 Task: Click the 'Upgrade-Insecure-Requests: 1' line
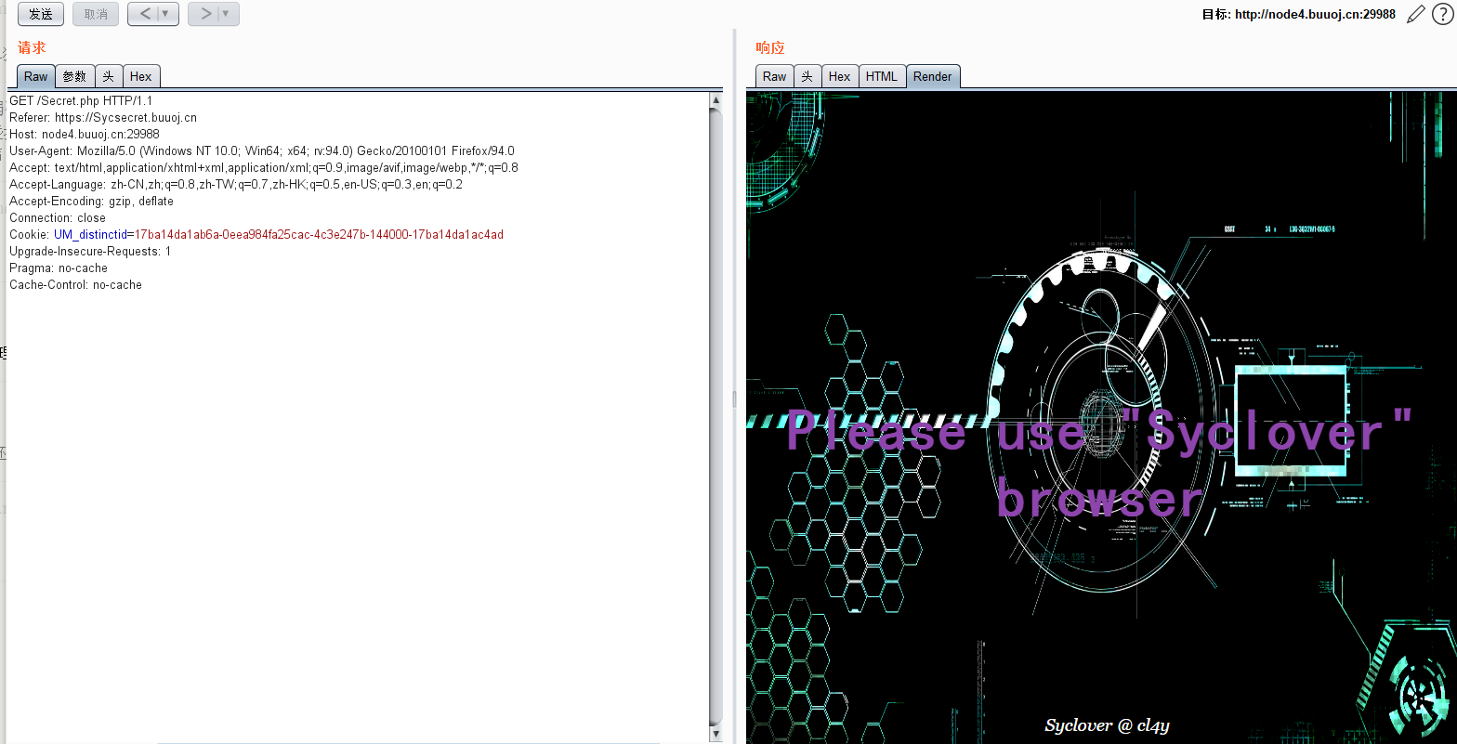90,251
